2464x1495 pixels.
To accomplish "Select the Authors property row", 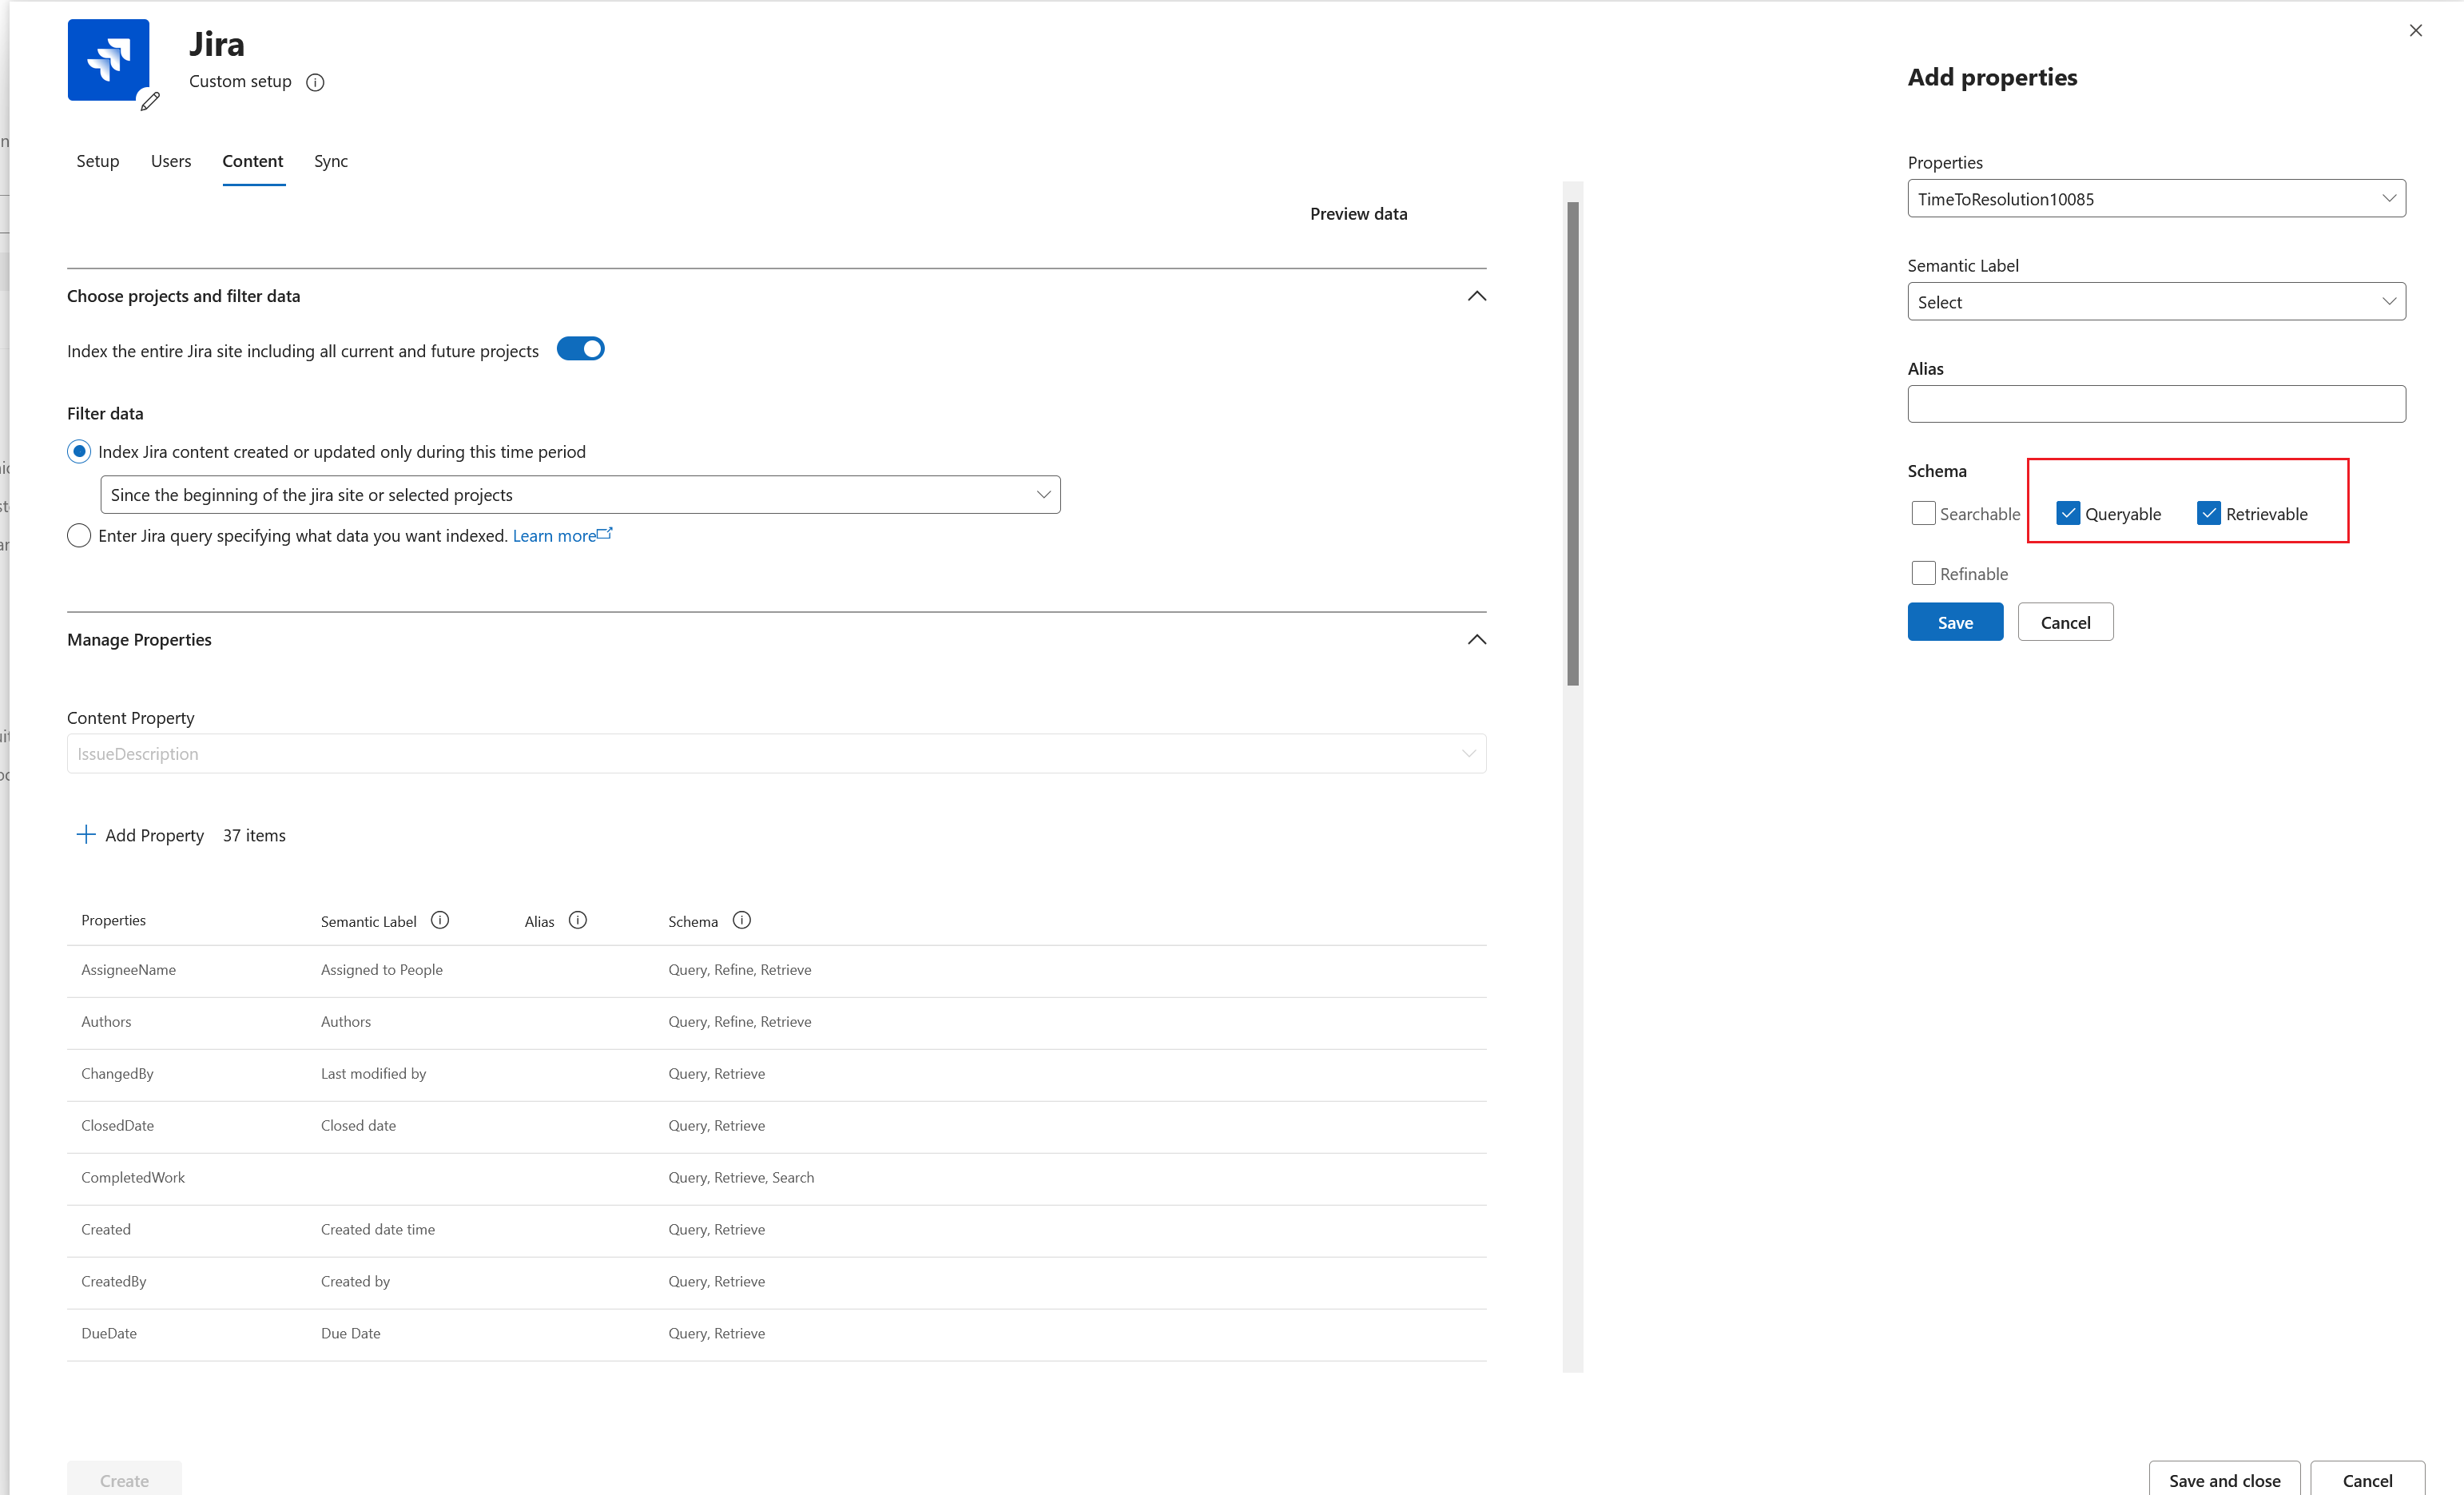I will (776, 1022).
